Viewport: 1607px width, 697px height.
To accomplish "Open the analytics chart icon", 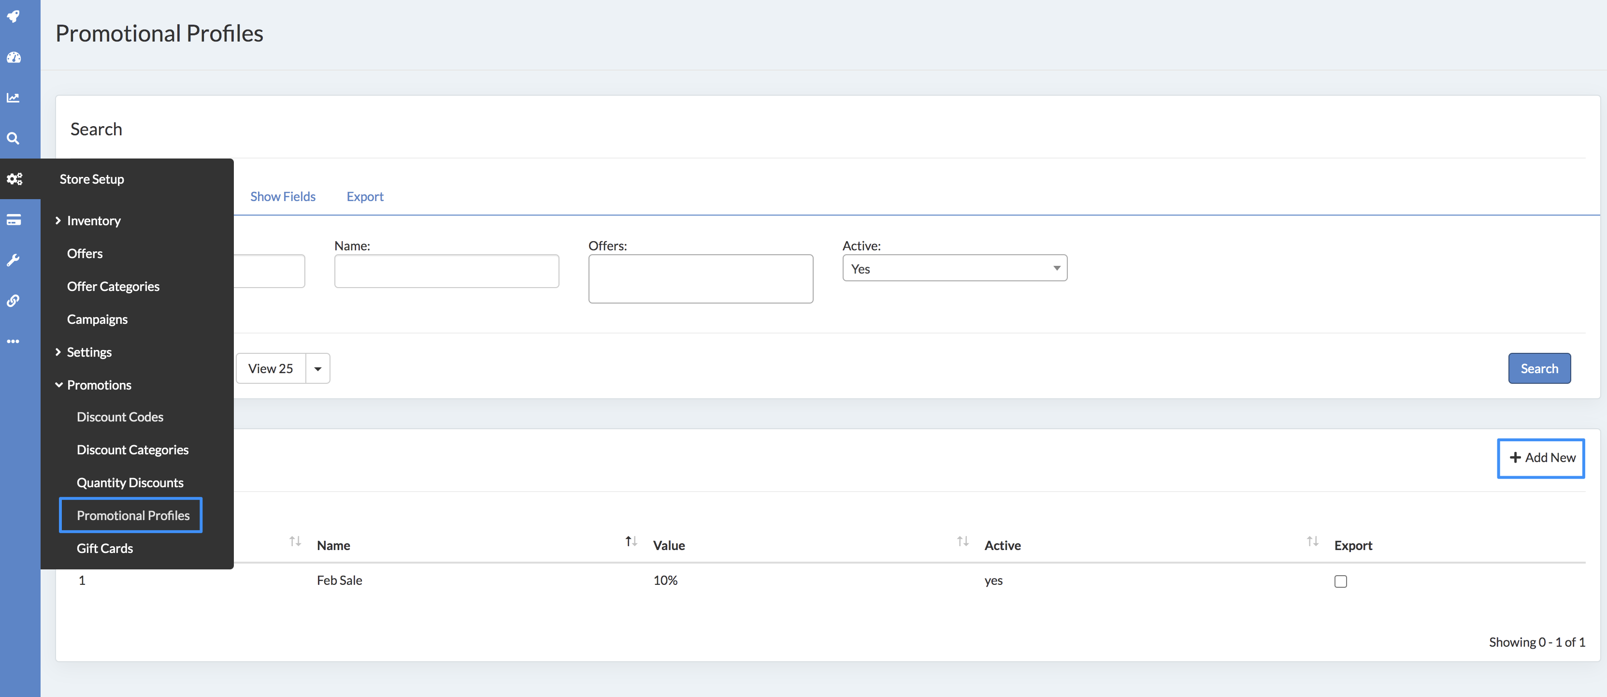I will tap(14, 98).
